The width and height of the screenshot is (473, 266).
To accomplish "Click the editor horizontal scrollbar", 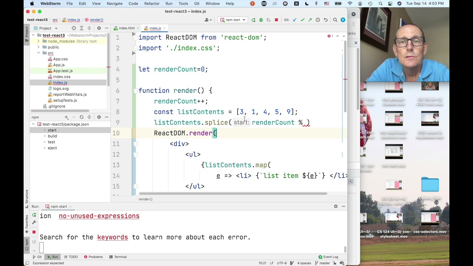I will (233, 193).
